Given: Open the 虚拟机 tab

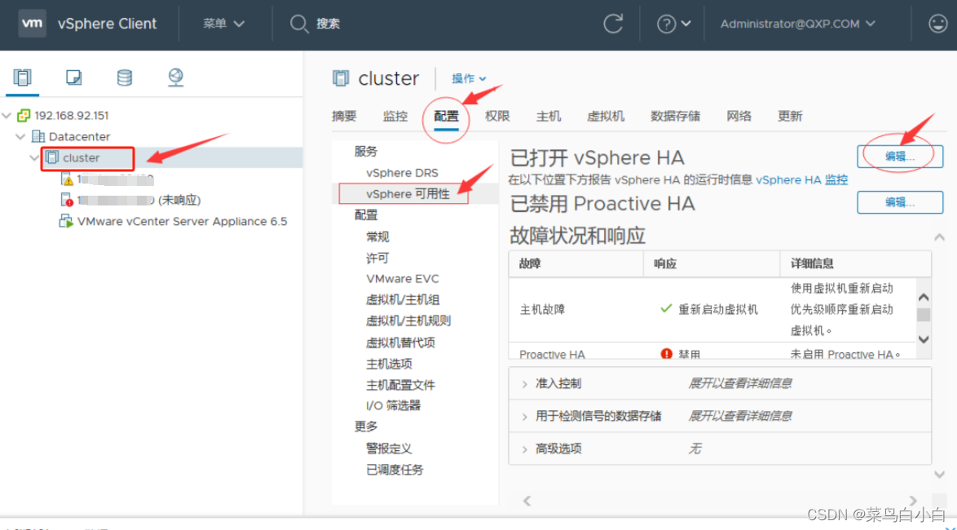Looking at the screenshot, I should (x=606, y=116).
